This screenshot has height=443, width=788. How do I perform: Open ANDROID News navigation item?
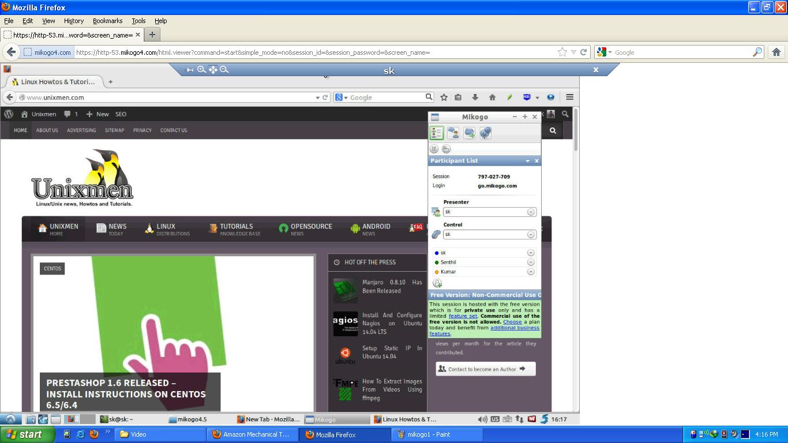click(x=370, y=229)
